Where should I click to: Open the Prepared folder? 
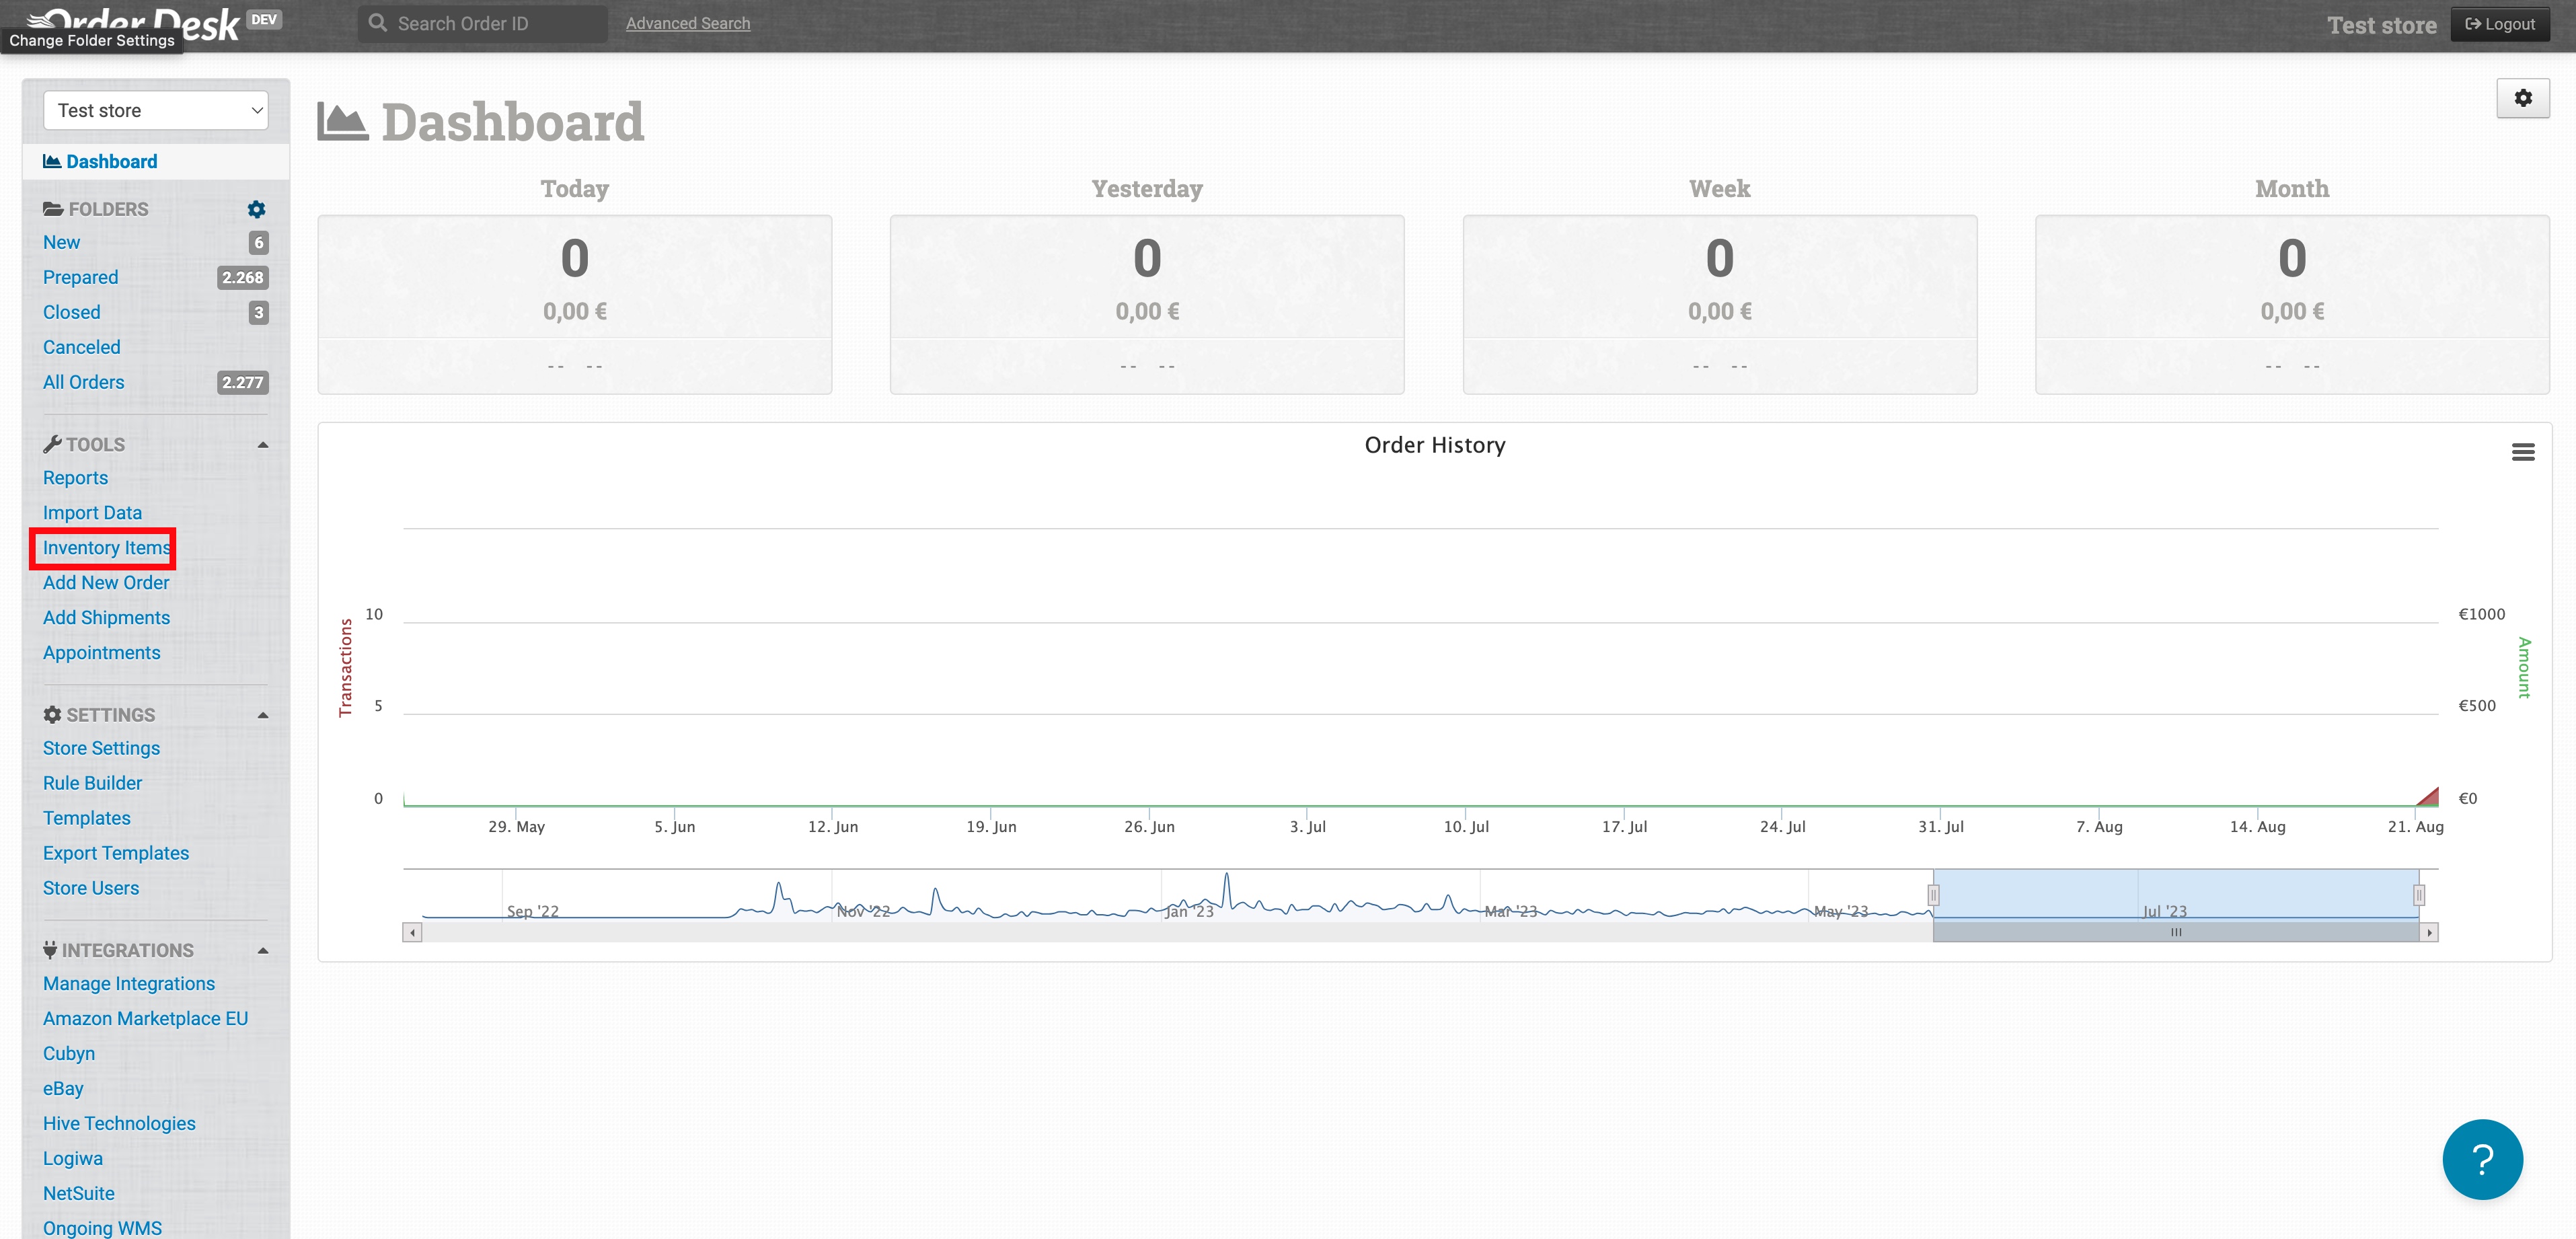coord(80,277)
